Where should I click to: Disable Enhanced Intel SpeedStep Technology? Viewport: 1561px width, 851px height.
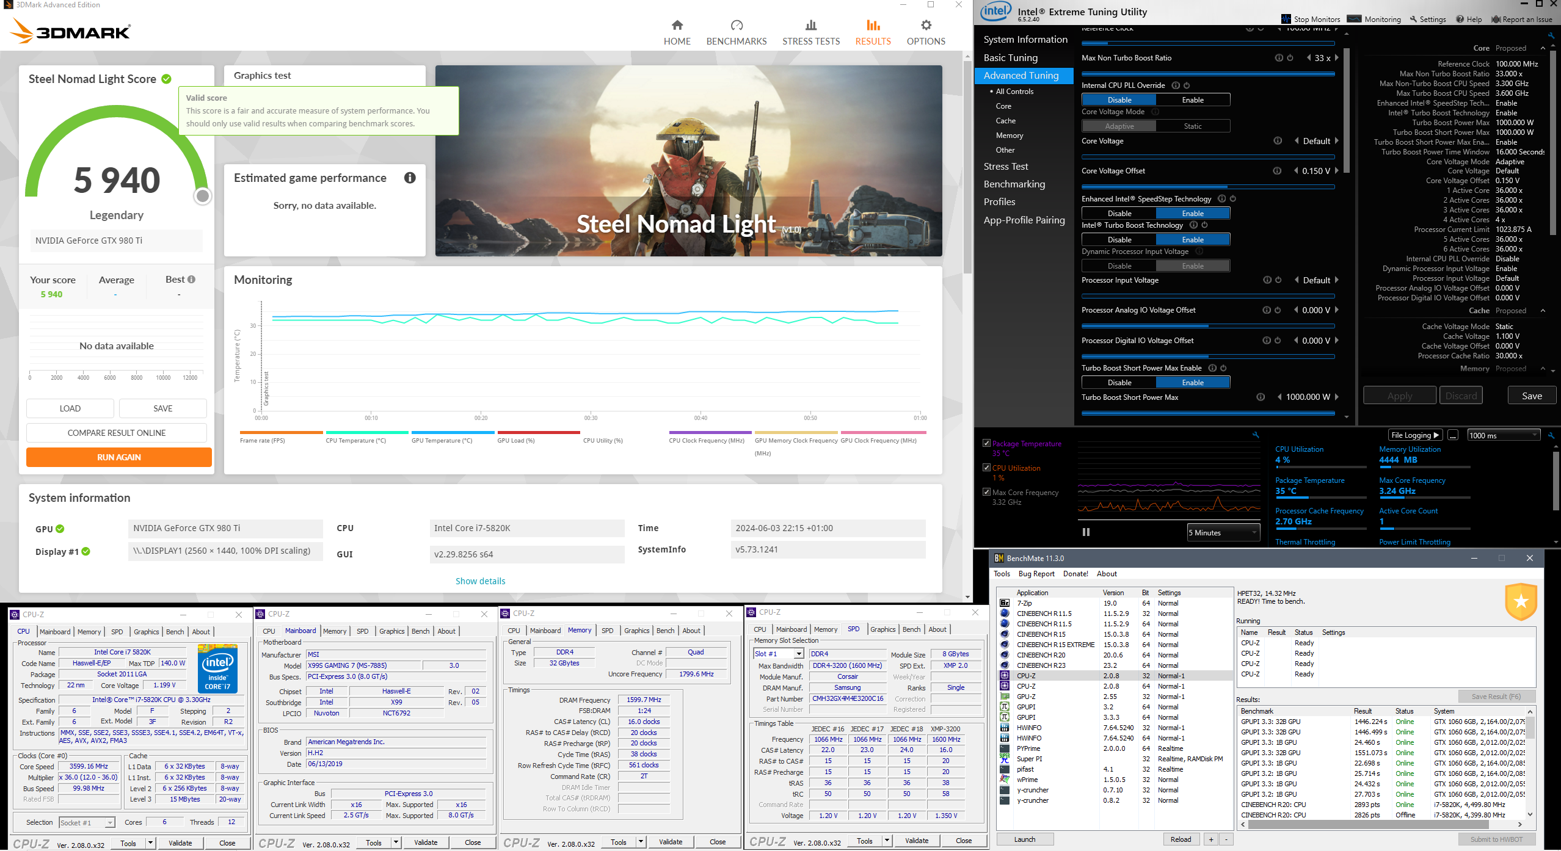1119,214
